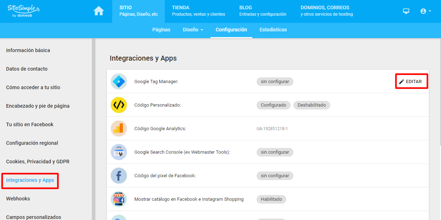441x220 pixels.
Task: Open the BLOG top menu
Action: click(x=263, y=11)
